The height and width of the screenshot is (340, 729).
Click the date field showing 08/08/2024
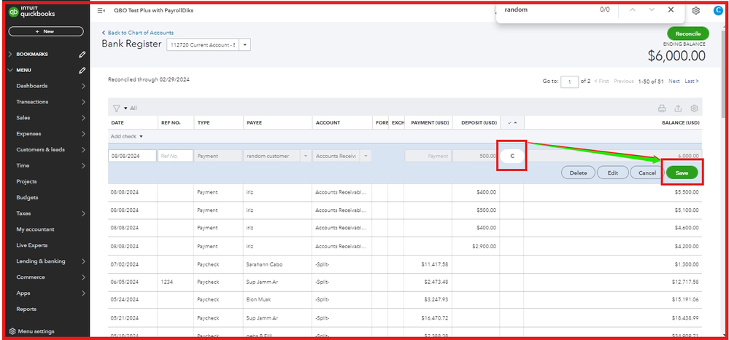[x=131, y=156]
